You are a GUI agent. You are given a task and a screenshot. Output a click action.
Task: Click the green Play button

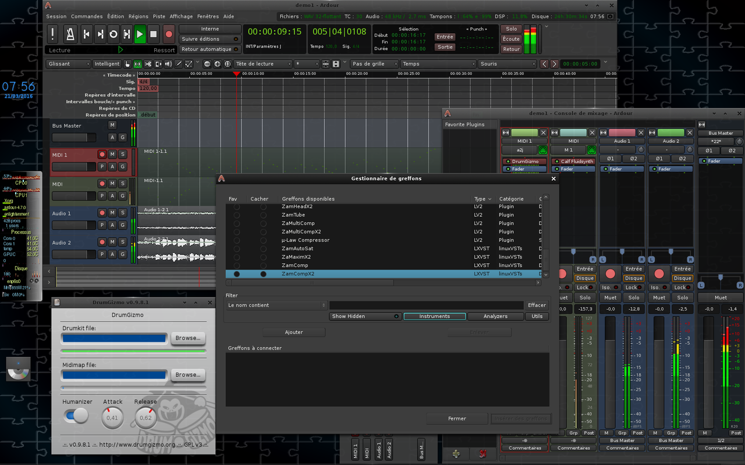[x=140, y=34]
